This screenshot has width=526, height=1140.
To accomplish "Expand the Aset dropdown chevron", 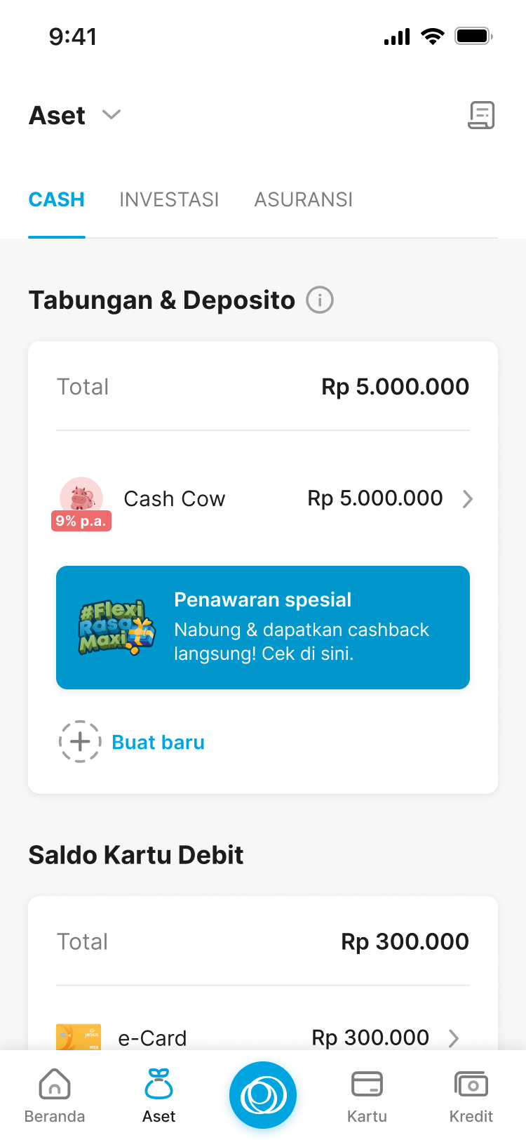I will point(112,114).
